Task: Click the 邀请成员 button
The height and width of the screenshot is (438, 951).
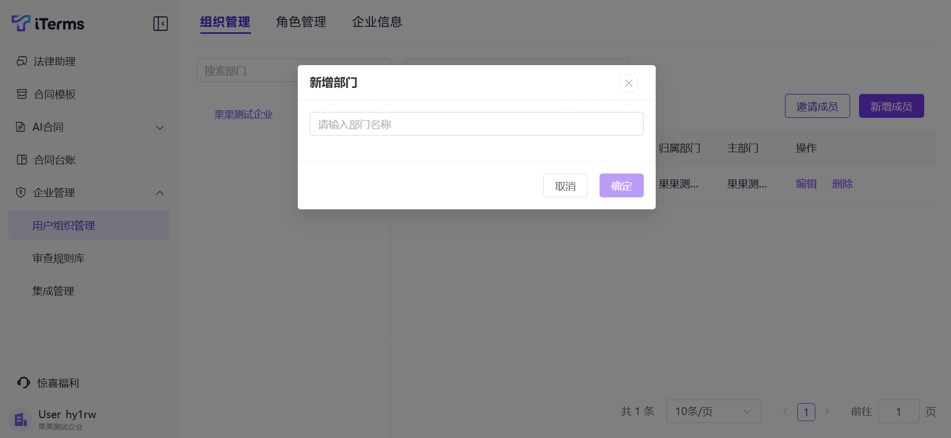Action: 817,106
